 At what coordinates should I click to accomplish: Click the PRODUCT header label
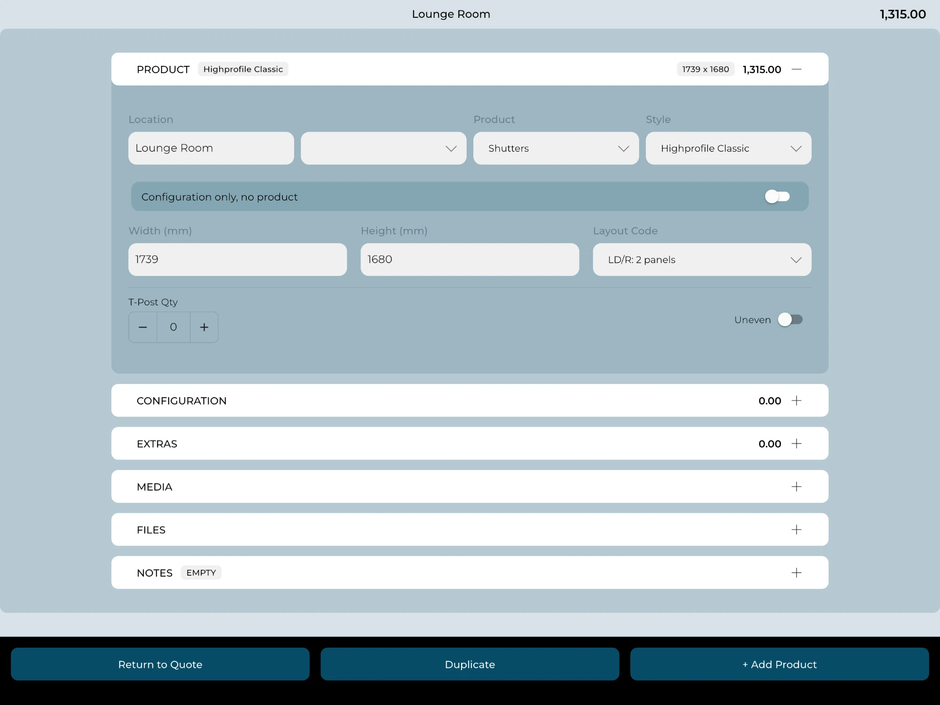tap(163, 70)
